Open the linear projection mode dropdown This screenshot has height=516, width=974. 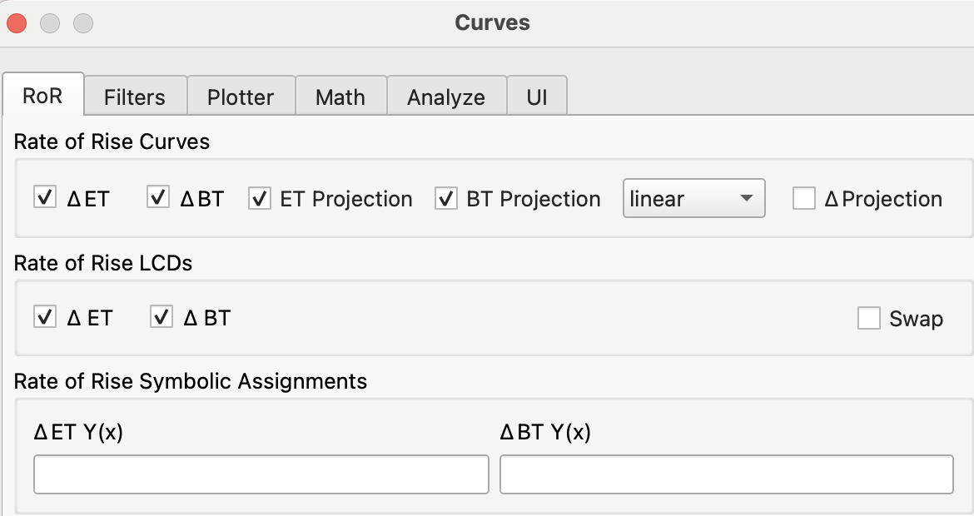point(693,198)
